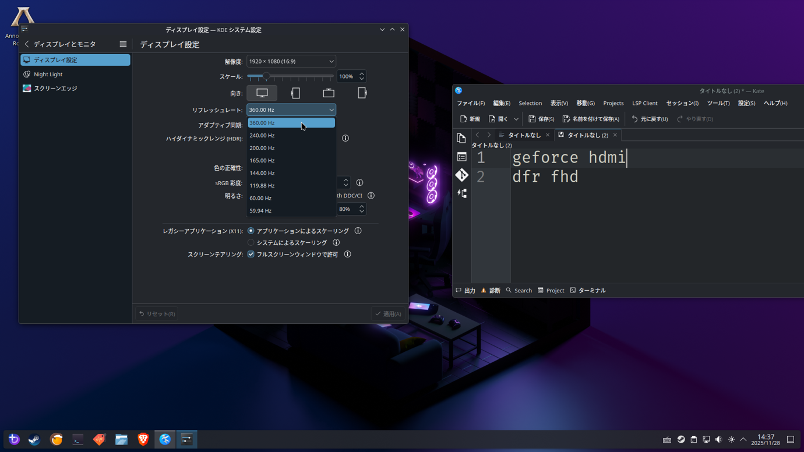
Task: Click the 保存 save button in Kate
Action: (x=541, y=119)
